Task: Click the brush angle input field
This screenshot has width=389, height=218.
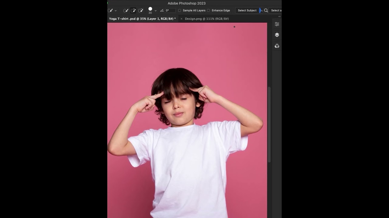Action: pos(170,10)
